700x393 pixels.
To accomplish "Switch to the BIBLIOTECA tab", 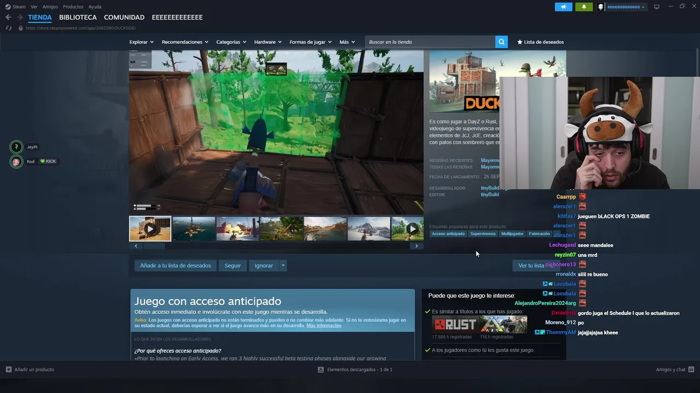I will [x=78, y=17].
